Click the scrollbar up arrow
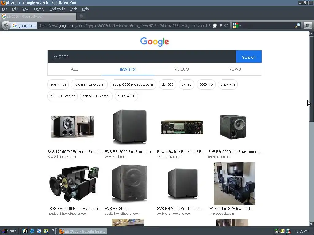This screenshot has width=314, height=235. tap(312, 34)
